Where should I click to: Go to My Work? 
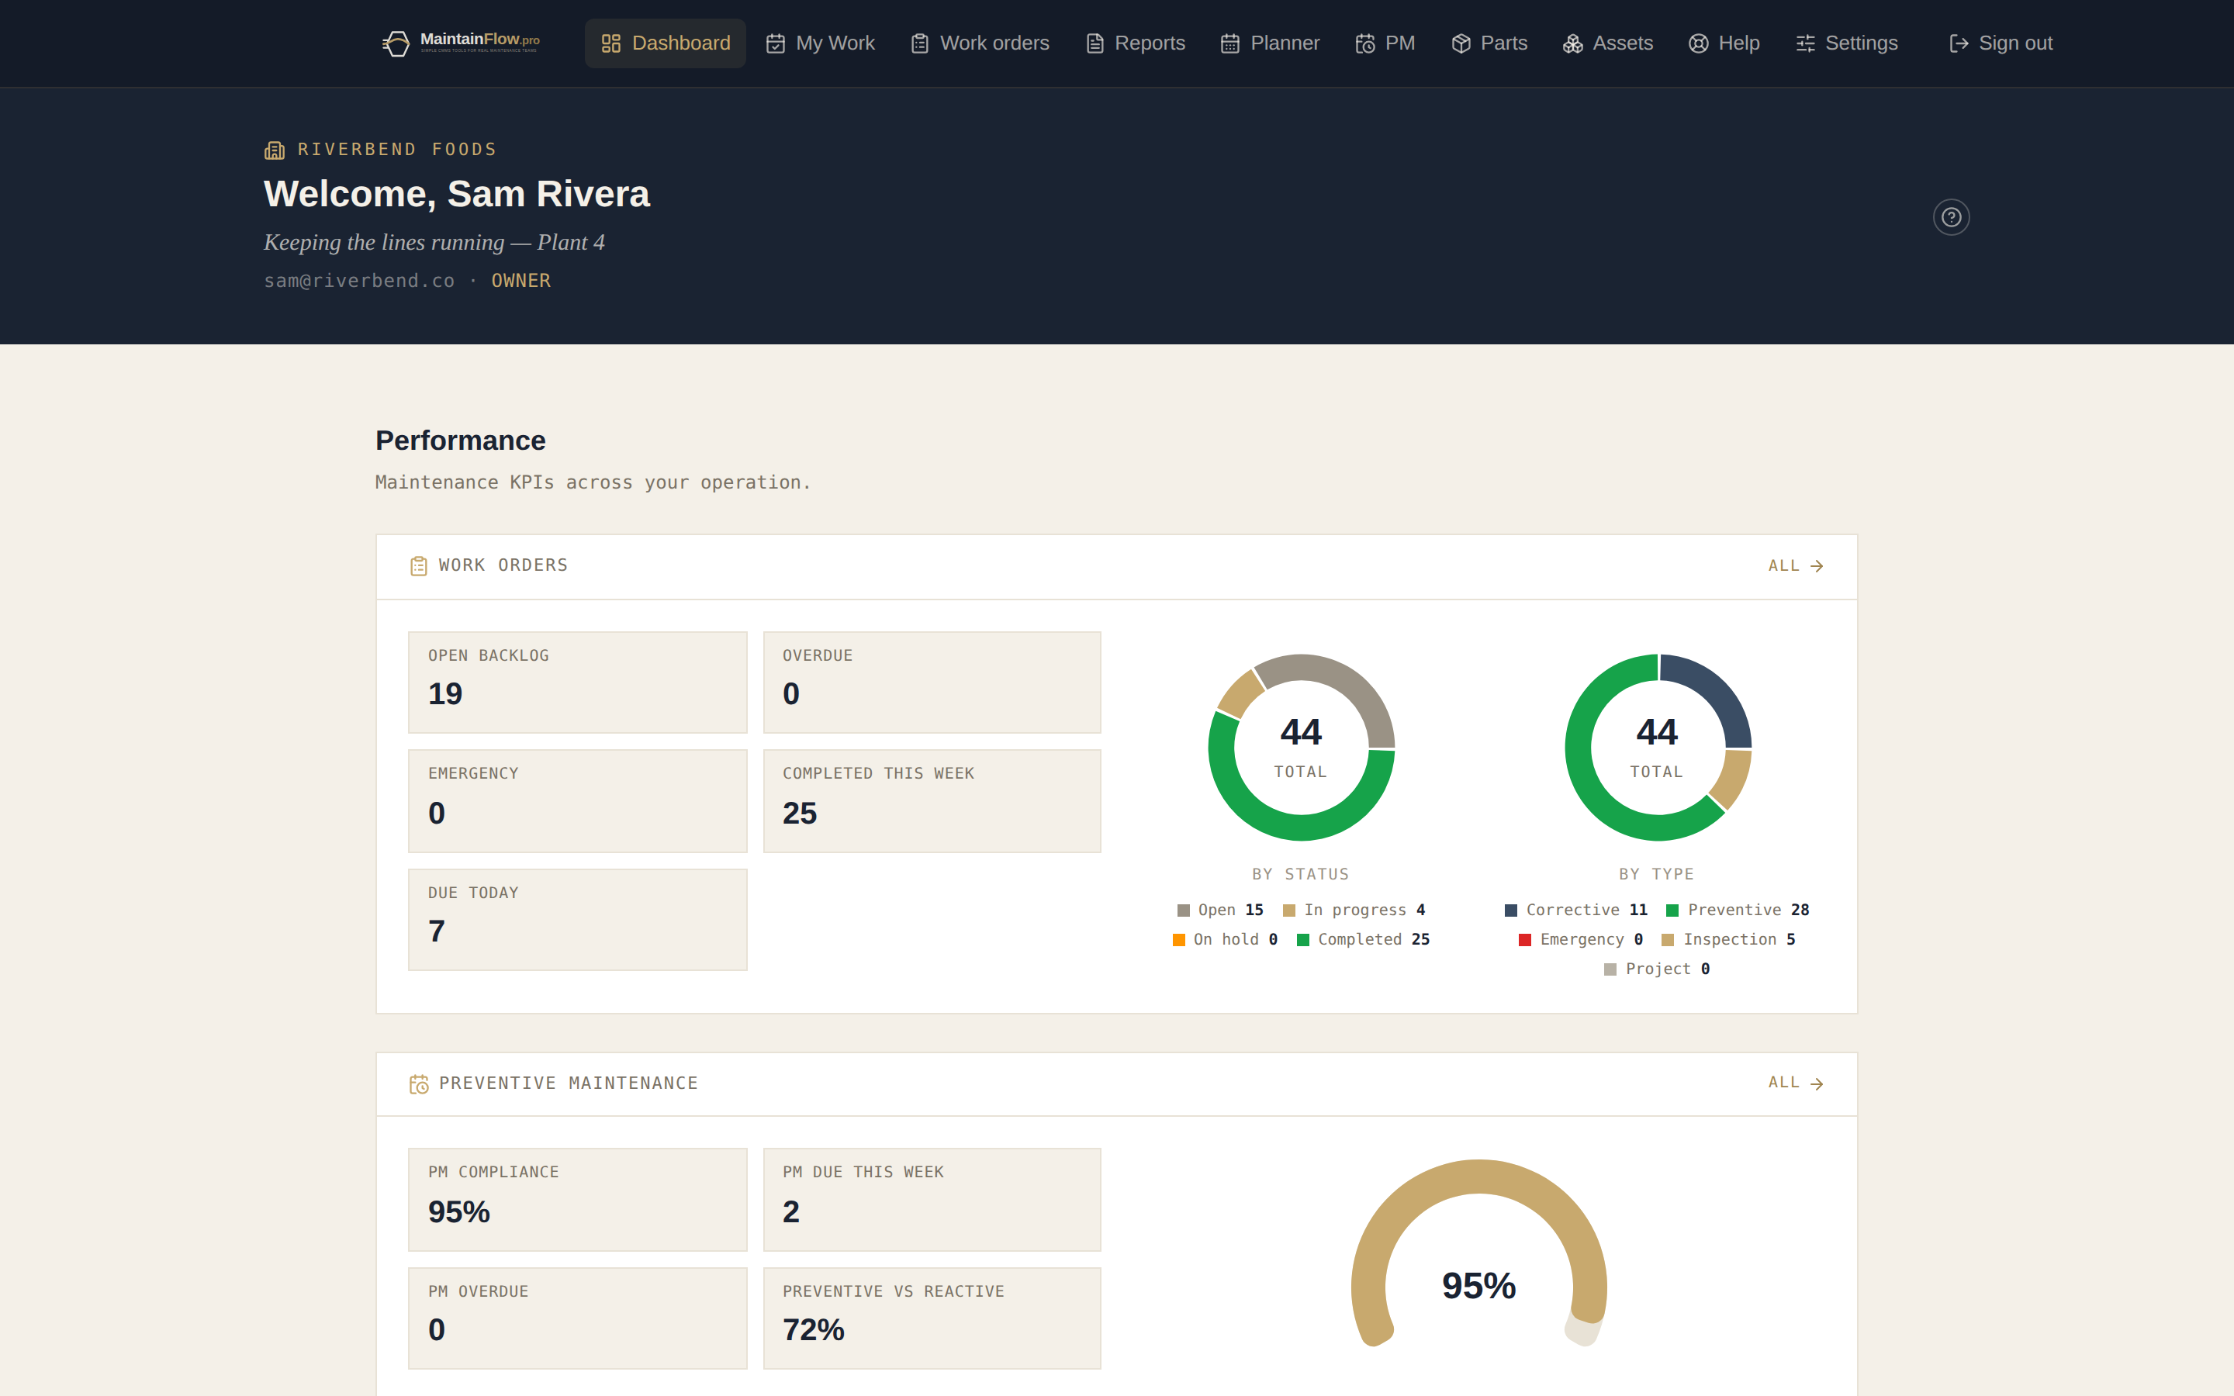(820, 43)
